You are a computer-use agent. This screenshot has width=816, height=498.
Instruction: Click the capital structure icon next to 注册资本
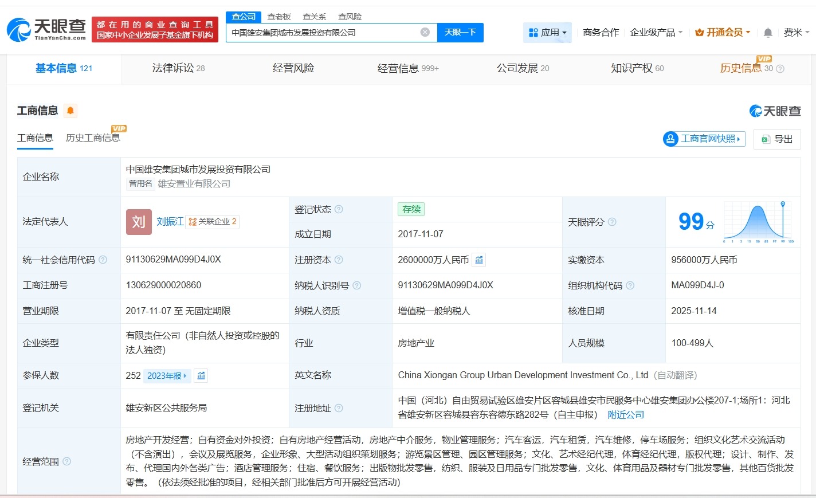tap(479, 260)
